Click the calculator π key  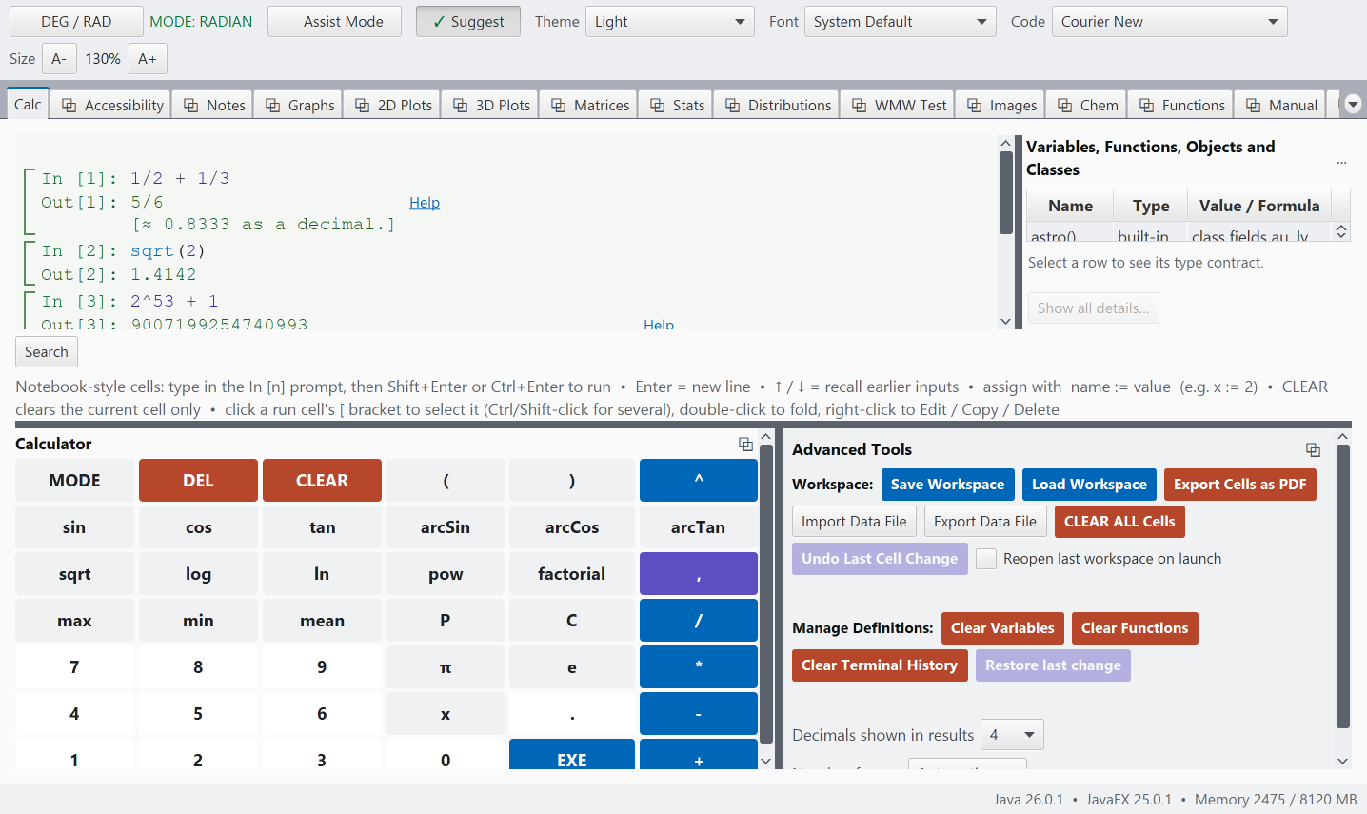tap(446, 667)
